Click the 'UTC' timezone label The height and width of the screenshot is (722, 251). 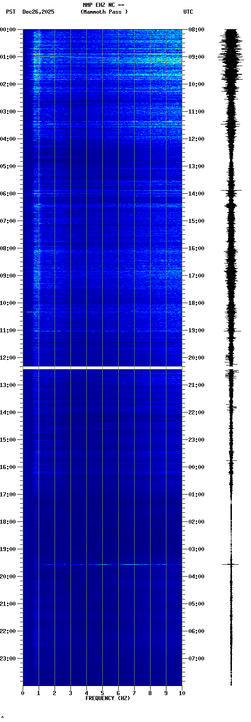click(188, 12)
